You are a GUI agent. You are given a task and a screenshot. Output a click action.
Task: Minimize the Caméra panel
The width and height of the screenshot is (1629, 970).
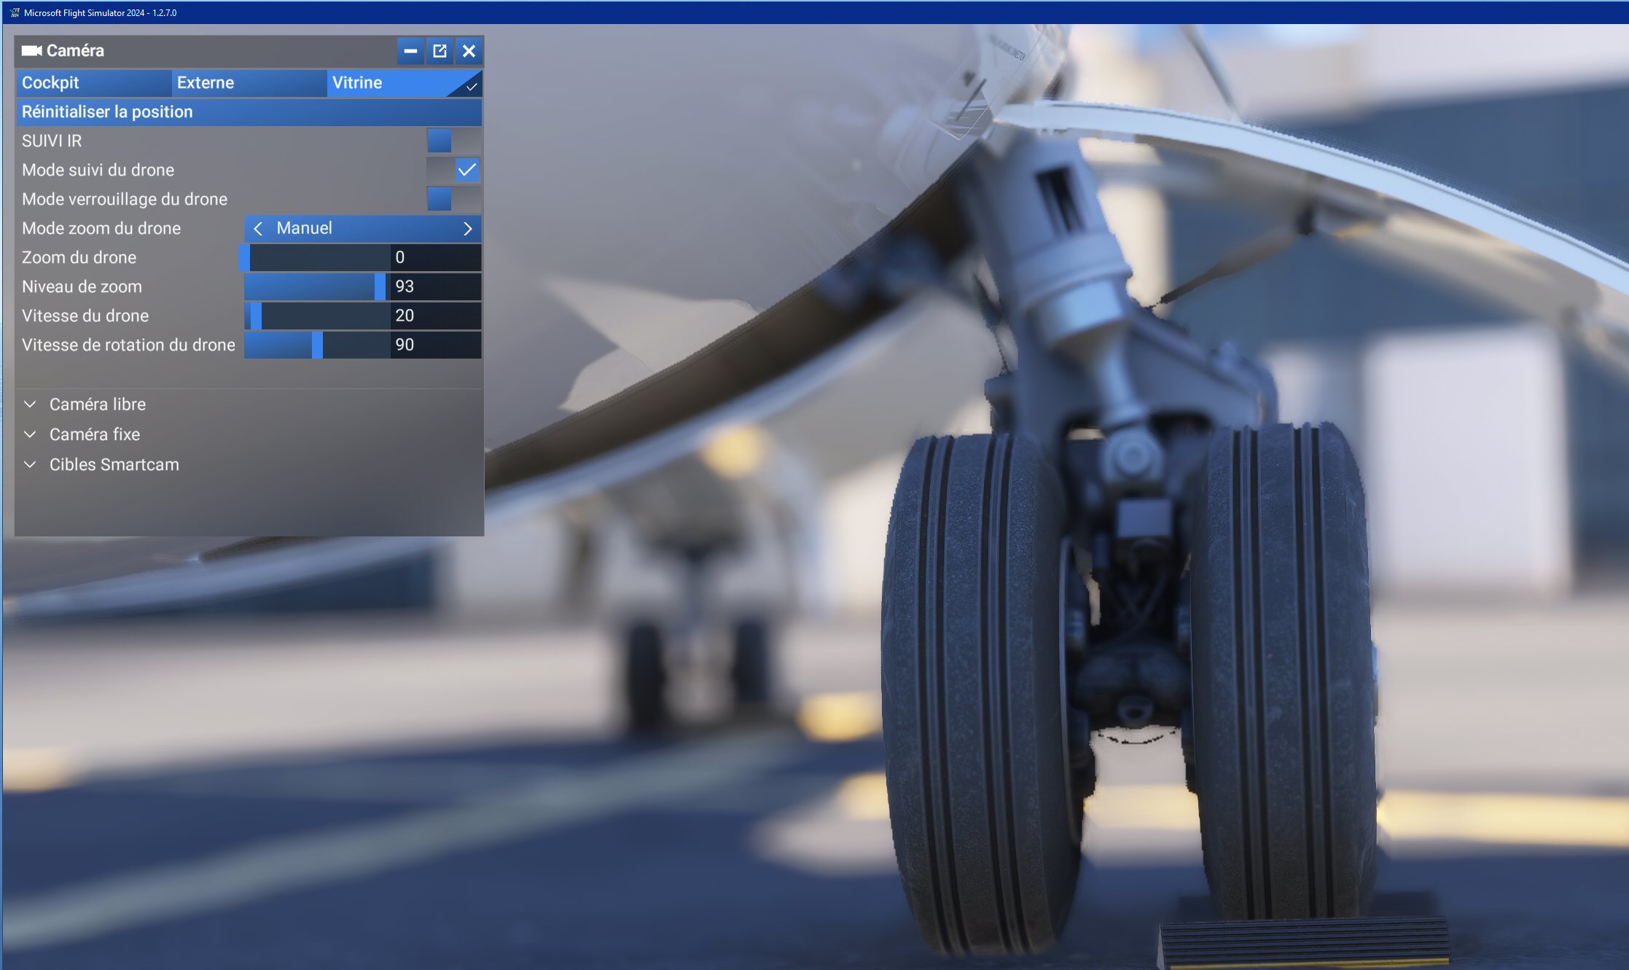[410, 51]
